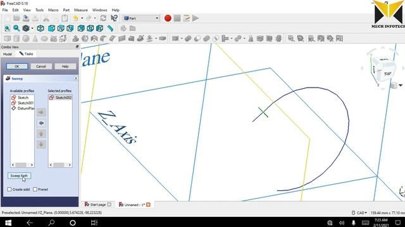The image size is (405, 227).
Task: Expand the Redo history dropdown arrow
Action: click(x=95, y=18)
